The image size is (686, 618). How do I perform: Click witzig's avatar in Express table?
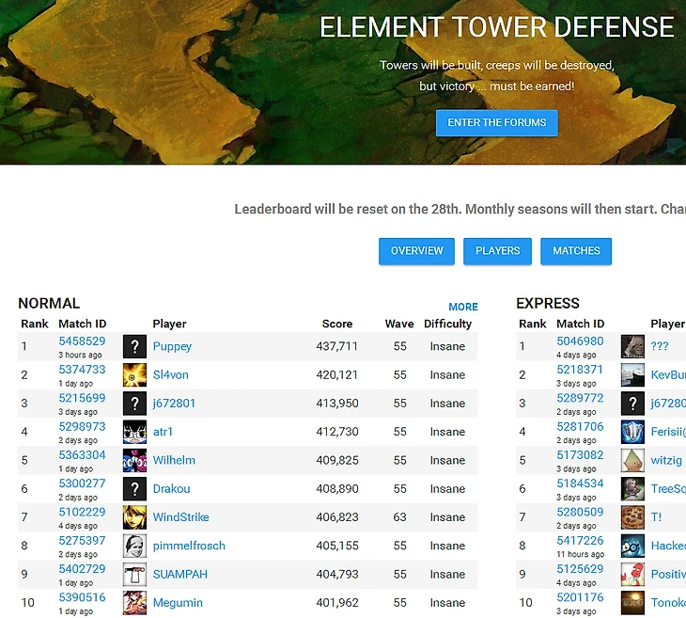(x=632, y=460)
